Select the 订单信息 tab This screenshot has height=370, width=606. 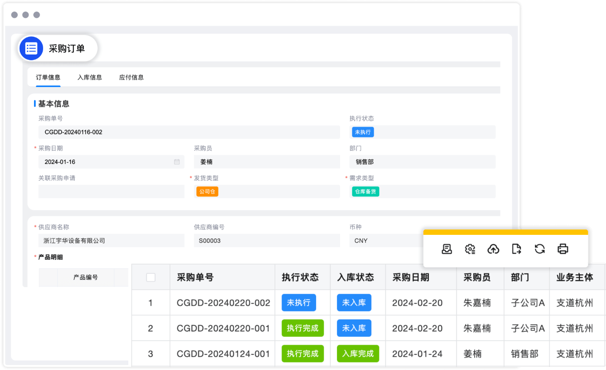(48, 78)
